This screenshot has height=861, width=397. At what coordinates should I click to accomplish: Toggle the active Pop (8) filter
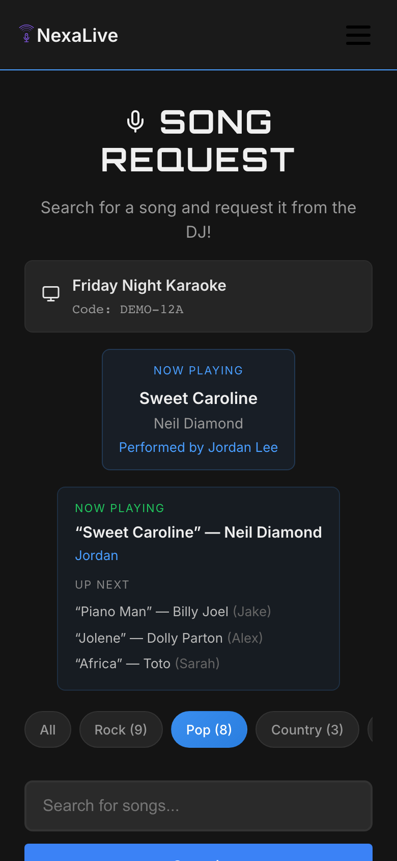point(209,729)
